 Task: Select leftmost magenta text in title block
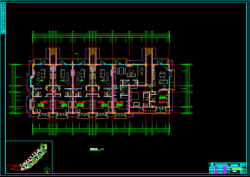(216, 169)
